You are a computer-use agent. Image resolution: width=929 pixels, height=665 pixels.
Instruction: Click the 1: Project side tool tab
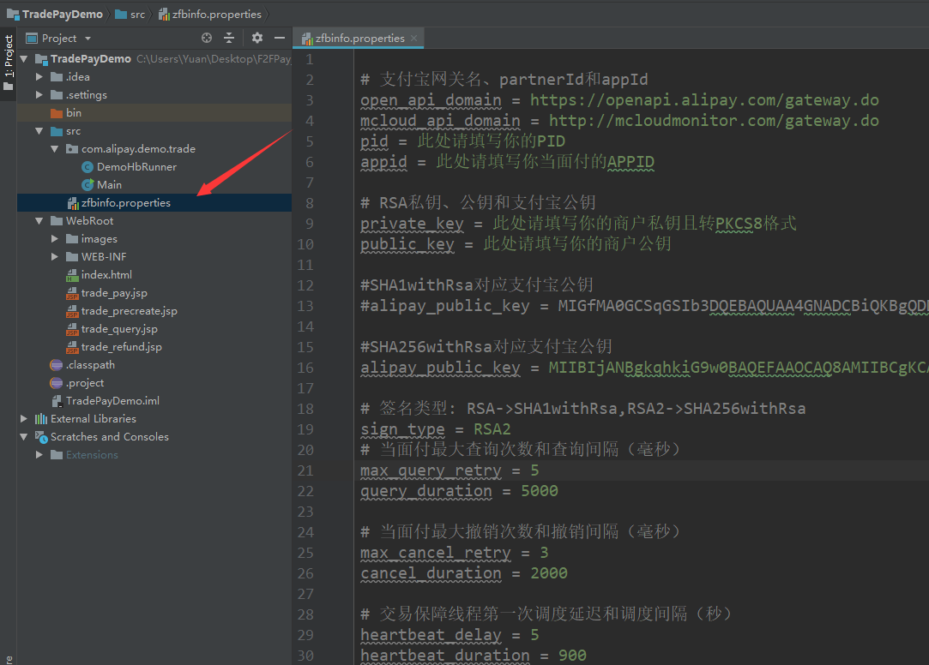coord(9,63)
